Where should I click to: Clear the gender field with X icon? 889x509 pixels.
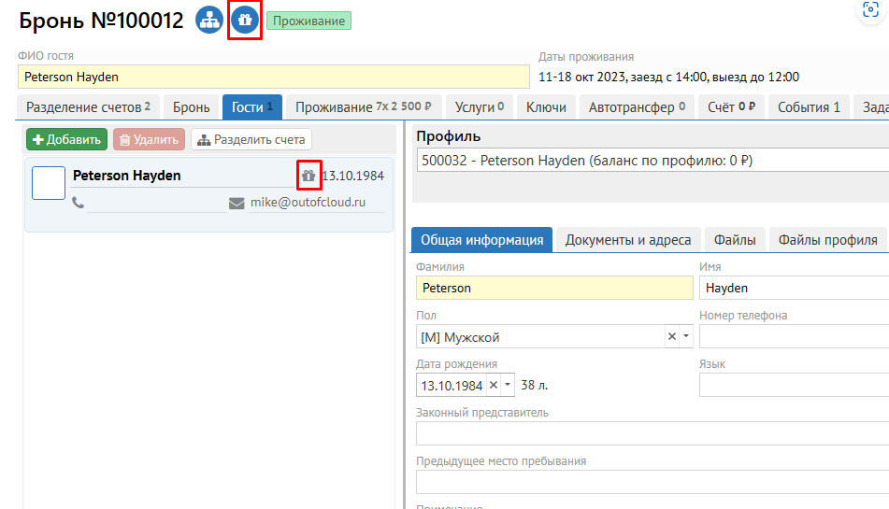[671, 336]
